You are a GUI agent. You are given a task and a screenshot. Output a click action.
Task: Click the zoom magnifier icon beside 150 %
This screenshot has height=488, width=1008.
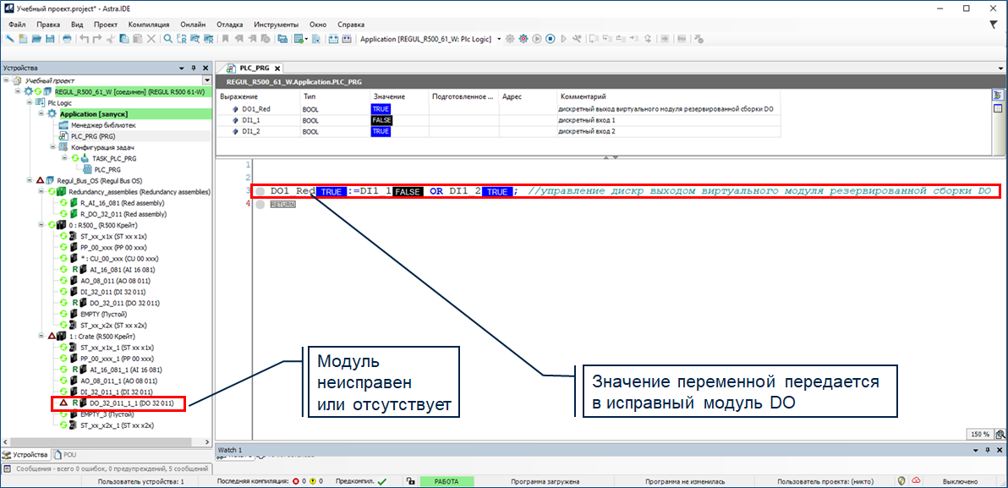coord(999,434)
